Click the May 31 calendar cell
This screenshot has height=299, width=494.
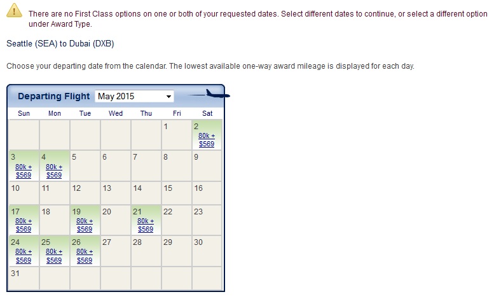tap(24, 278)
